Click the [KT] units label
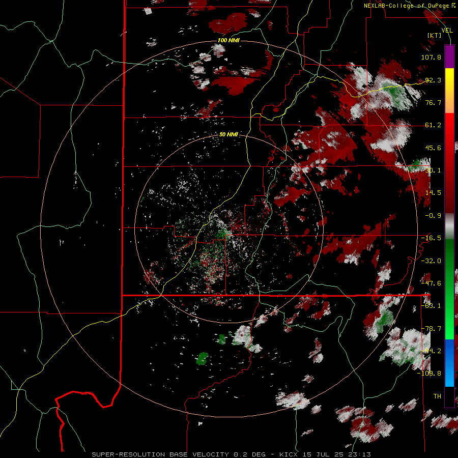This screenshot has width=458, height=458. point(435,35)
